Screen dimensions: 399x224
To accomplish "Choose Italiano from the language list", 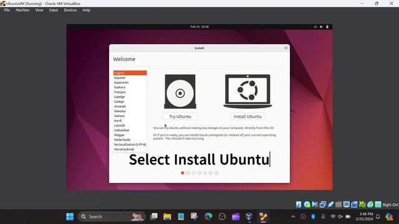I will 130,116.
